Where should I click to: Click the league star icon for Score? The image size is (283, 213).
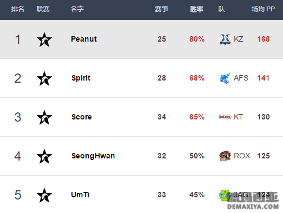click(x=44, y=118)
